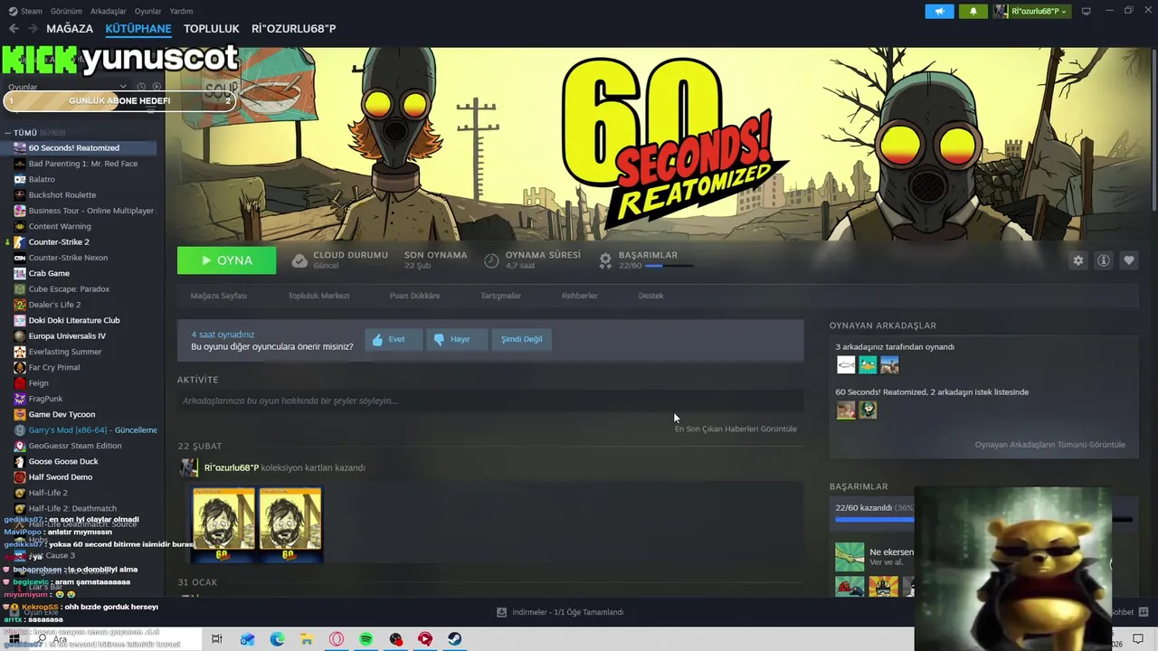The image size is (1158, 651).
Task: Click the Ne ekersen achievement icon
Action: 850,557
